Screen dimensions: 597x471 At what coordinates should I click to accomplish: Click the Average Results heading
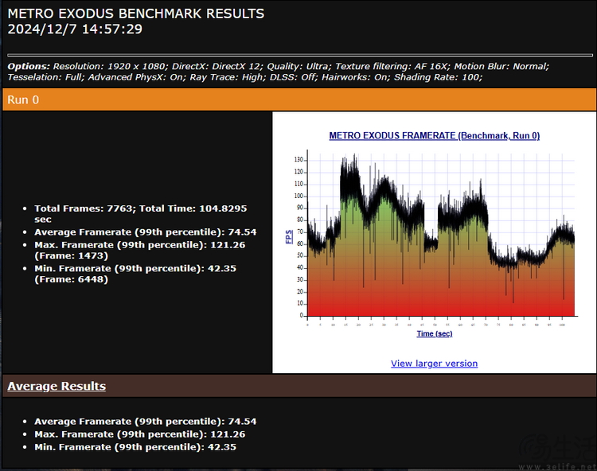[57, 386]
